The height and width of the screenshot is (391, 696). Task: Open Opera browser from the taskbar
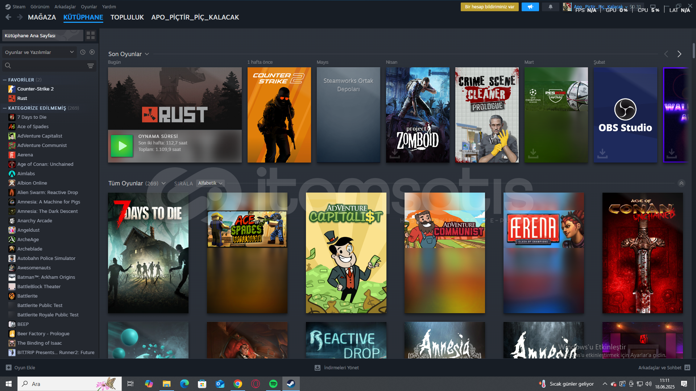coord(256,384)
